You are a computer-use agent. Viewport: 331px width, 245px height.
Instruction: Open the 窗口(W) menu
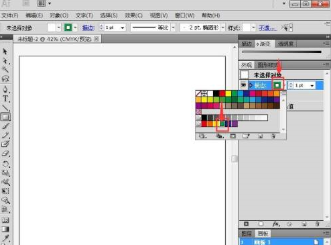185,15
